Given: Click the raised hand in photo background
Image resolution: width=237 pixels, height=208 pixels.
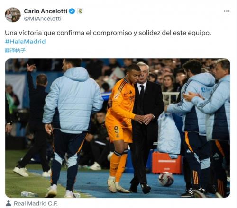Looking at the screenshot, I should coord(31,68).
